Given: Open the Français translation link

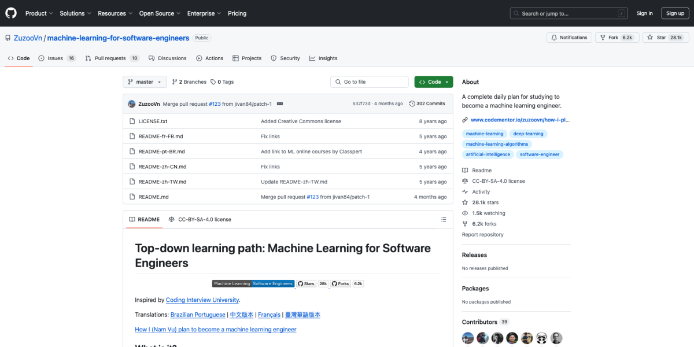Looking at the screenshot, I should coord(269,315).
